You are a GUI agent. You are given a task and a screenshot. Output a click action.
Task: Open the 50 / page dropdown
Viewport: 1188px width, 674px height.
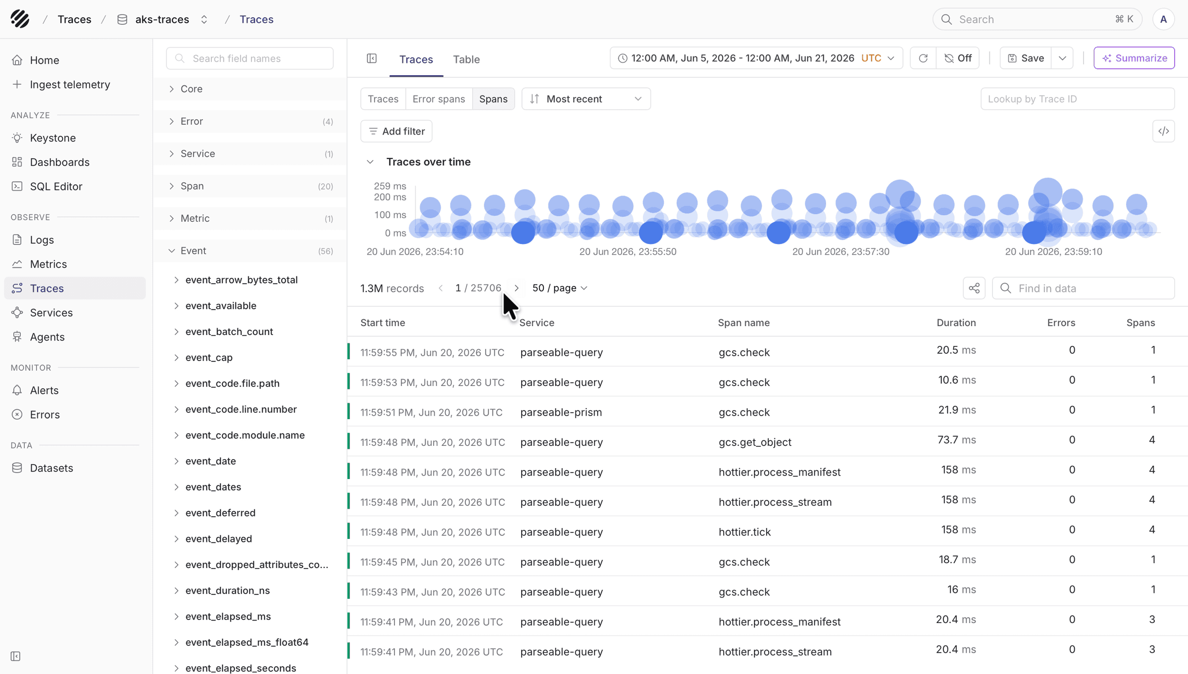click(559, 288)
